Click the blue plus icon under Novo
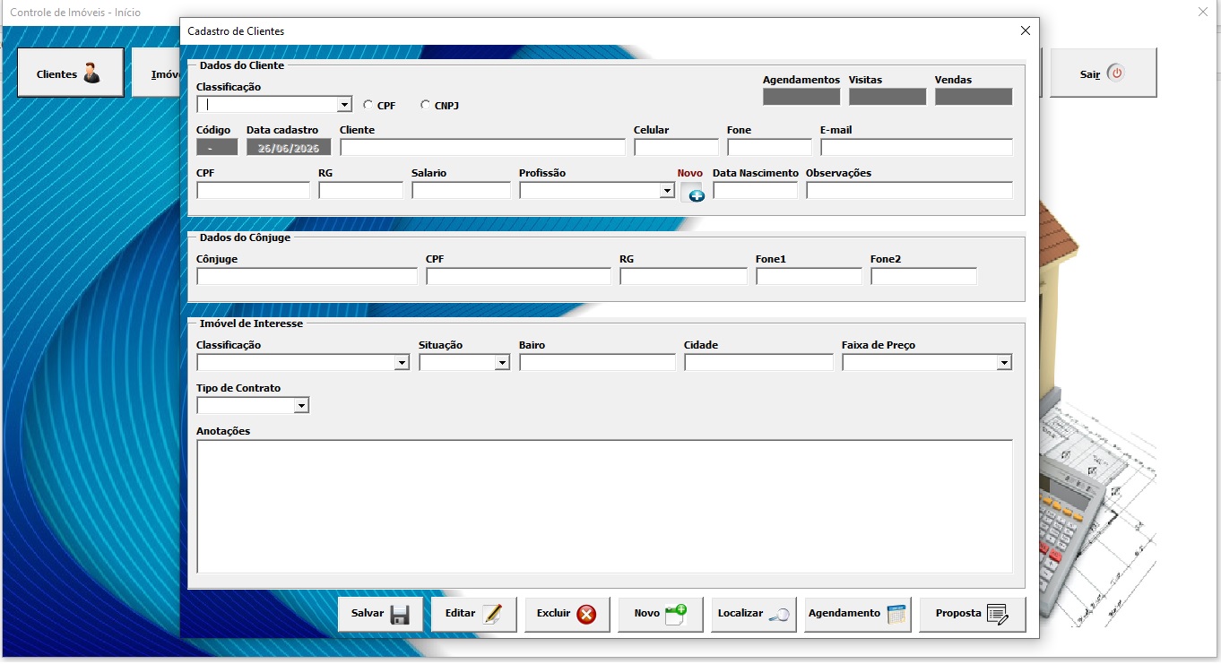This screenshot has height=664, width=1221. coord(692,193)
